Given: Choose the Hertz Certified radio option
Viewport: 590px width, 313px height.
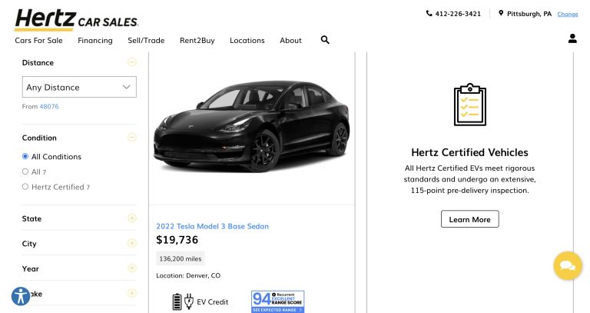Looking at the screenshot, I should point(25,187).
